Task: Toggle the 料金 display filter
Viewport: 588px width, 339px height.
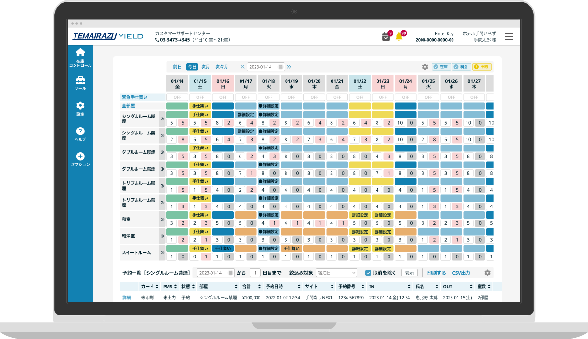Action: coord(461,67)
